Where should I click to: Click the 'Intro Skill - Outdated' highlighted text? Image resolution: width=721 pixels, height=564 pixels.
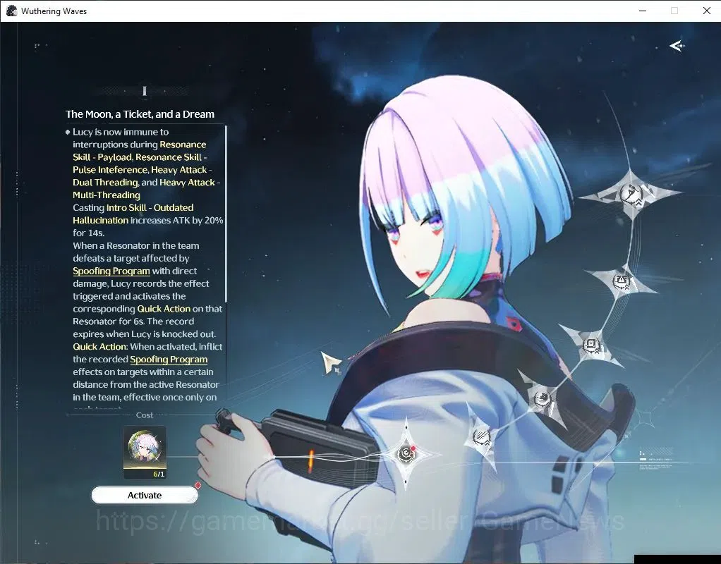pyautogui.click(x=150, y=208)
